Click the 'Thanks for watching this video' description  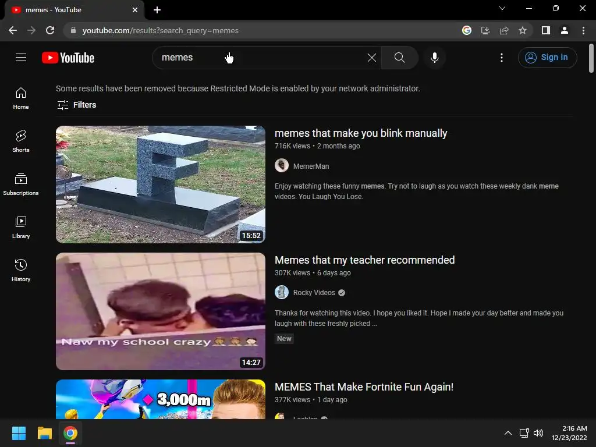pyautogui.click(x=419, y=318)
